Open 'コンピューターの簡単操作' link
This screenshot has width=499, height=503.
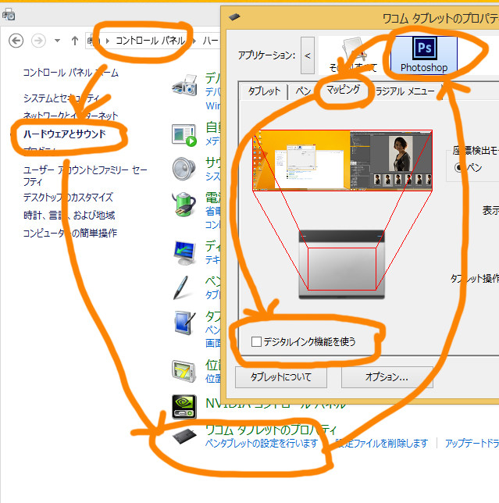pyautogui.click(x=70, y=233)
